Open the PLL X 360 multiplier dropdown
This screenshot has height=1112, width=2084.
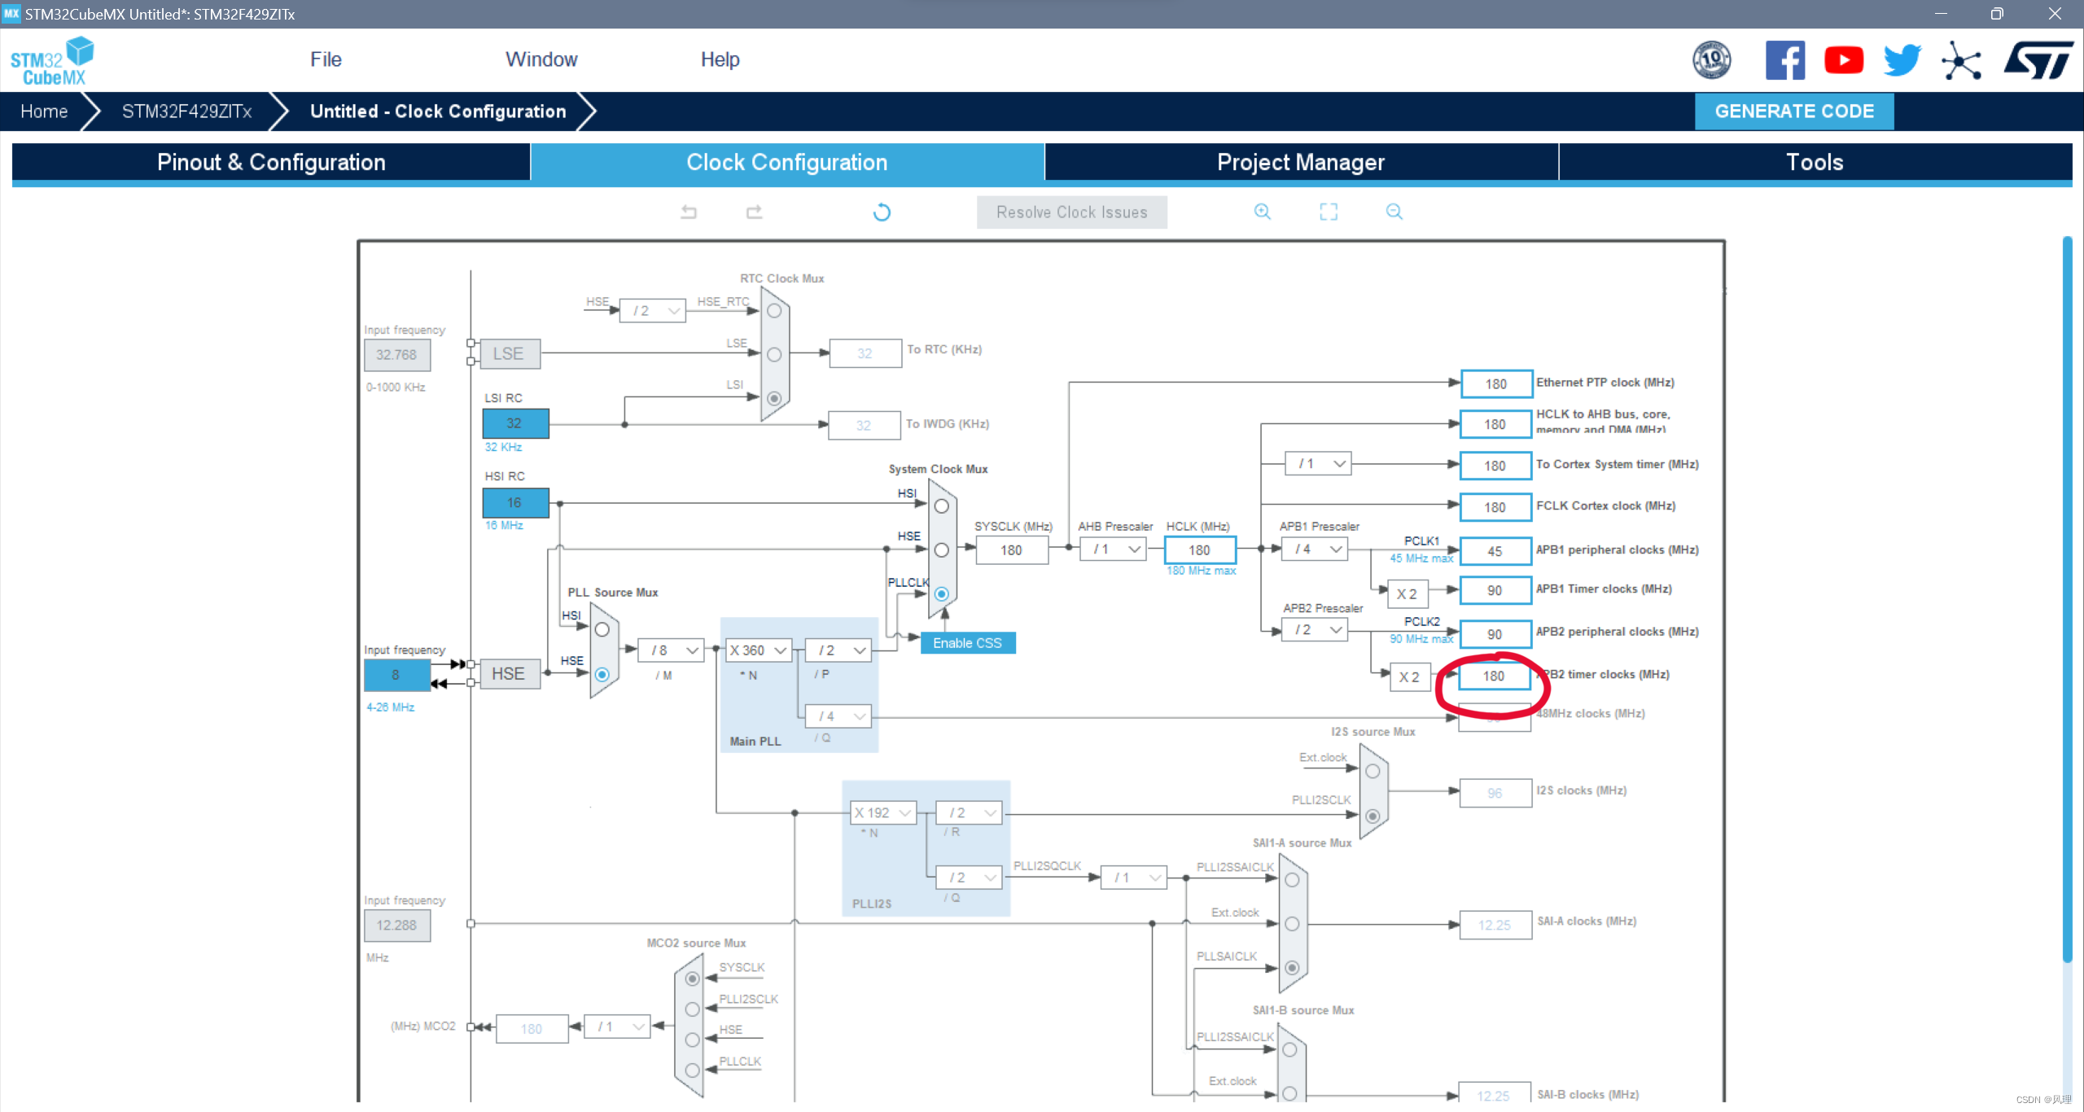point(758,650)
